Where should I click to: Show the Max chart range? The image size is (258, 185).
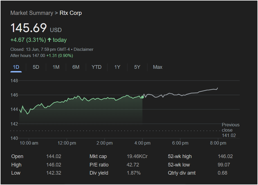pos(158,67)
